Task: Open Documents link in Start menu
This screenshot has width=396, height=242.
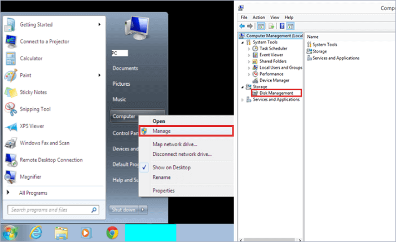Action: point(125,68)
